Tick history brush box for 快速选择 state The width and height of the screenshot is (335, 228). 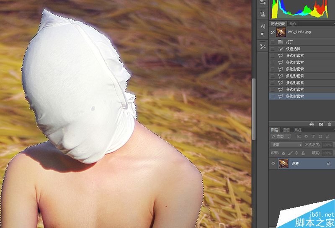pos(272,49)
